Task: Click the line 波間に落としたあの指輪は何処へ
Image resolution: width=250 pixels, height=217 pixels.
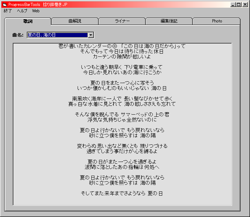Action: [122, 167]
